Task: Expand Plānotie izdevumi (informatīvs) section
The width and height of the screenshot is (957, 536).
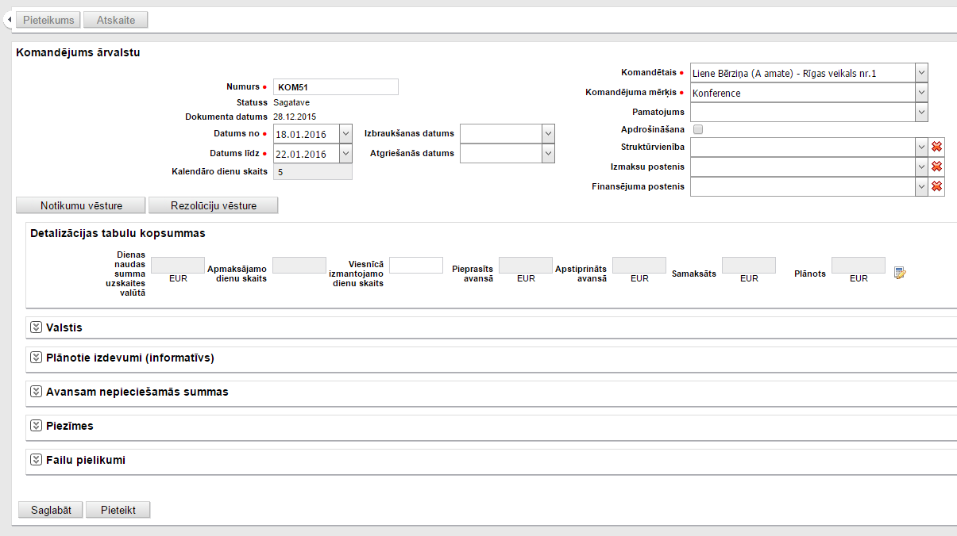Action: point(36,358)
